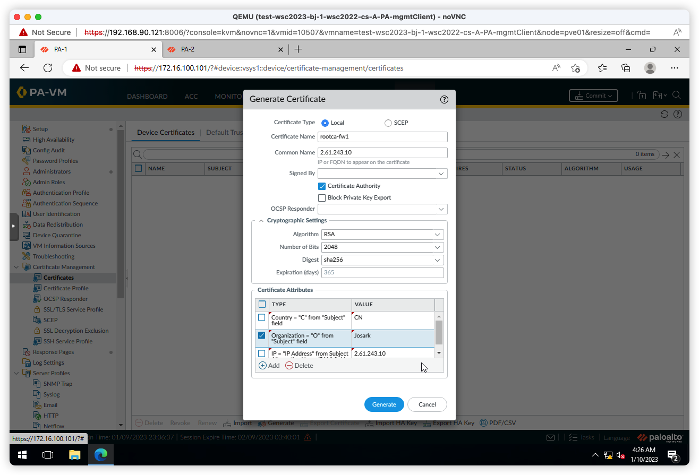
Task: Click the Certificate Name input field
Action: point(382,136)
